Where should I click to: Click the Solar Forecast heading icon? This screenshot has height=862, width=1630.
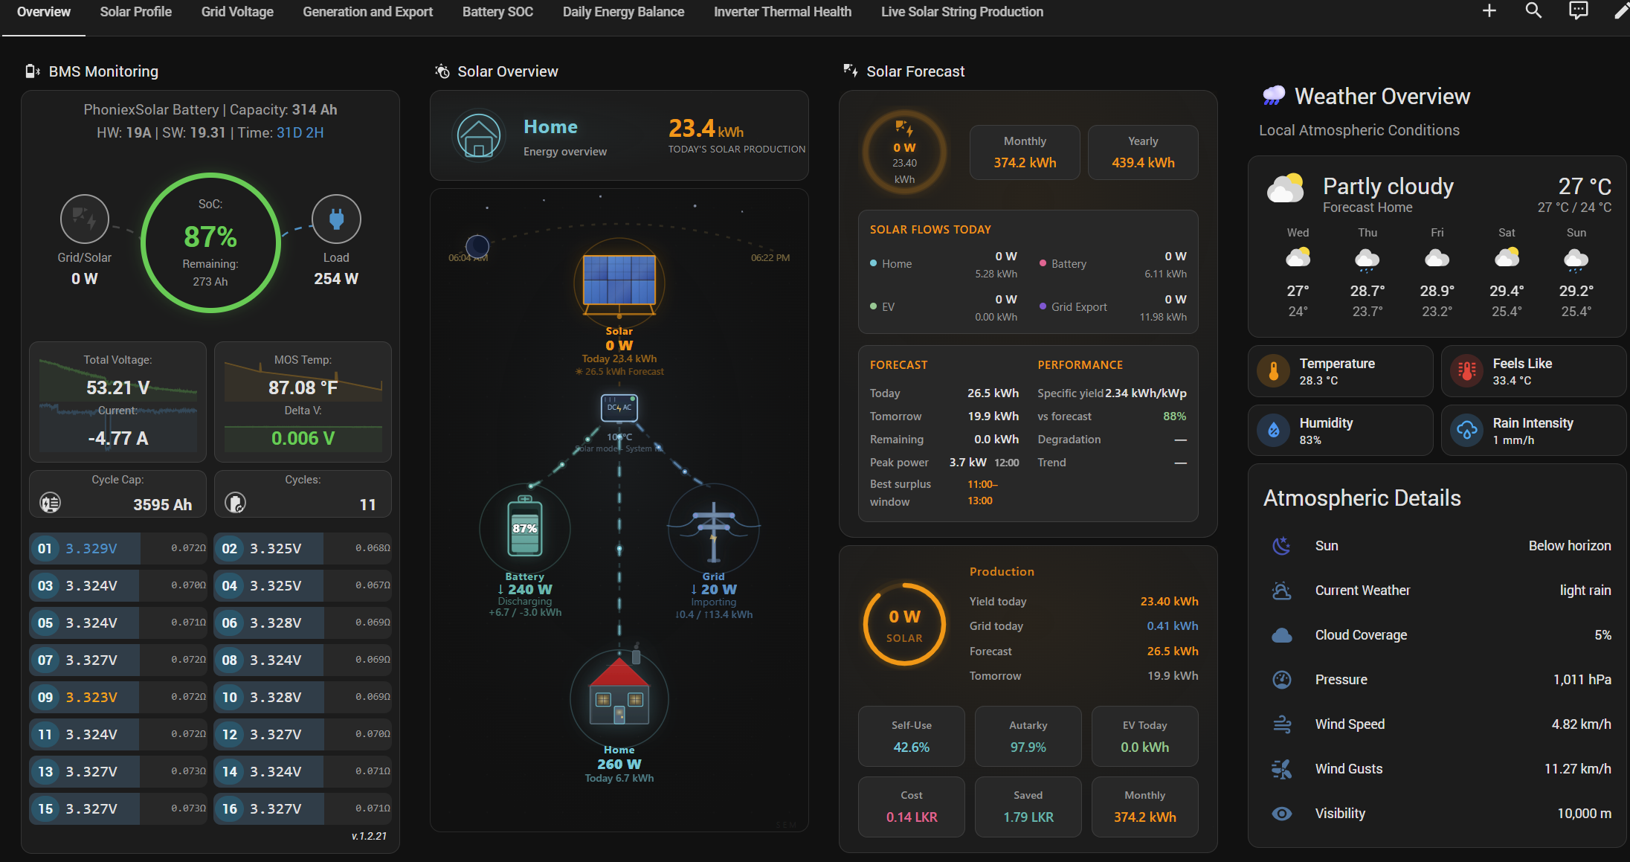851,71
